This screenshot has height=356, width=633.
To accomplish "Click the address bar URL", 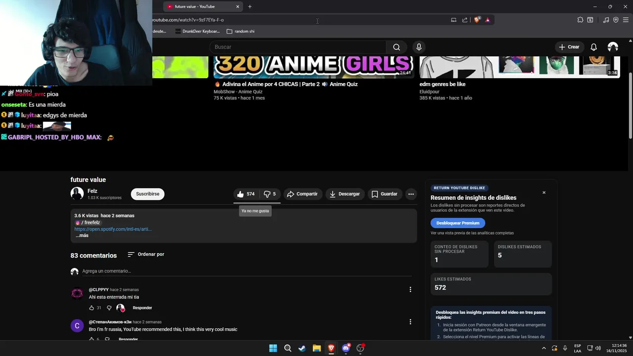I will point(188,20).
